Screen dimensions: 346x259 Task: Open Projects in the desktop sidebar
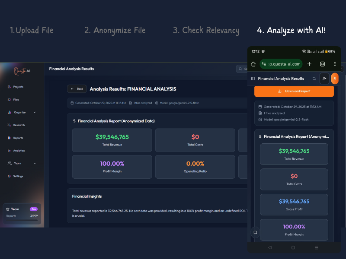[16, 87]
